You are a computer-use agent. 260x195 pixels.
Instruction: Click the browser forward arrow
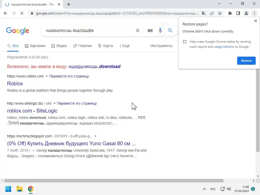(x=14, y=13)
